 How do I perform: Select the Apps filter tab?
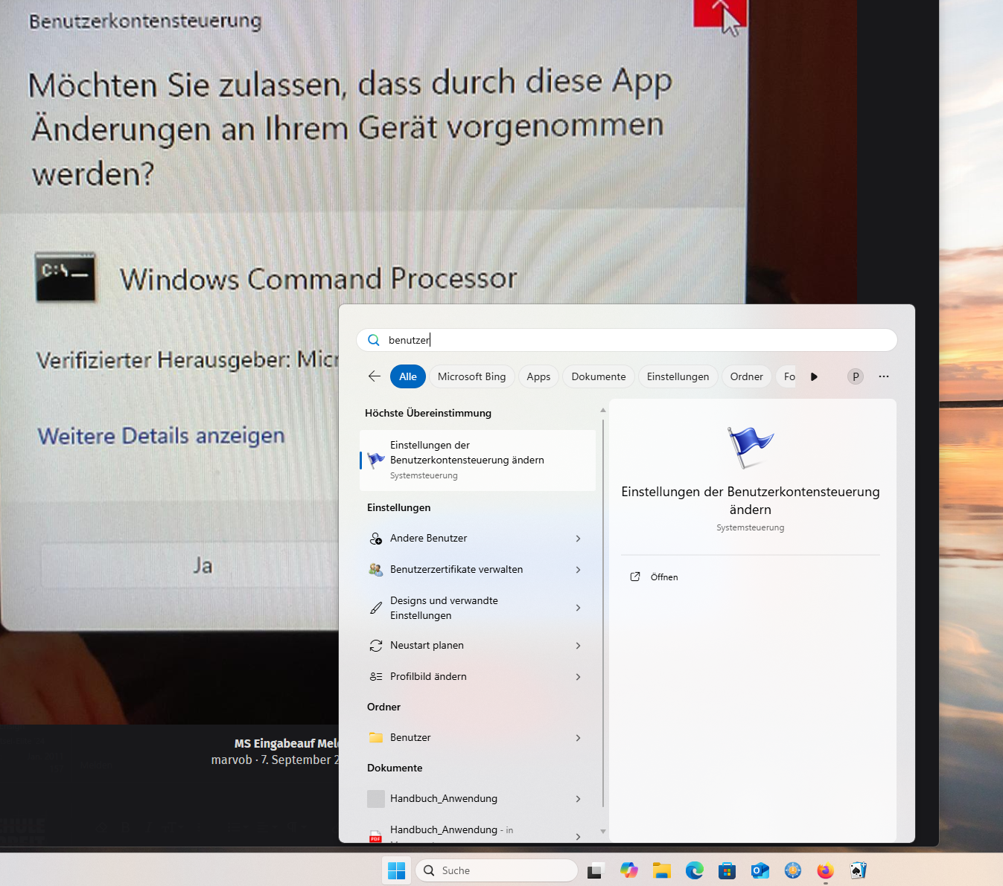click(x=538, y=376)
